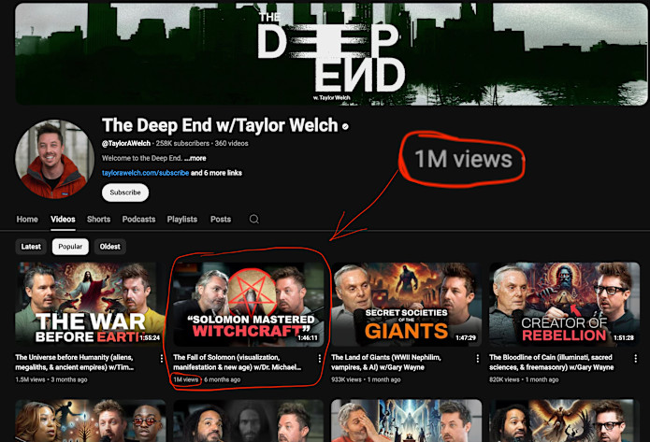Click the Subscribe button
Image resolution: width=650 pixels, height=442 pixels.
tap(125, 192)
